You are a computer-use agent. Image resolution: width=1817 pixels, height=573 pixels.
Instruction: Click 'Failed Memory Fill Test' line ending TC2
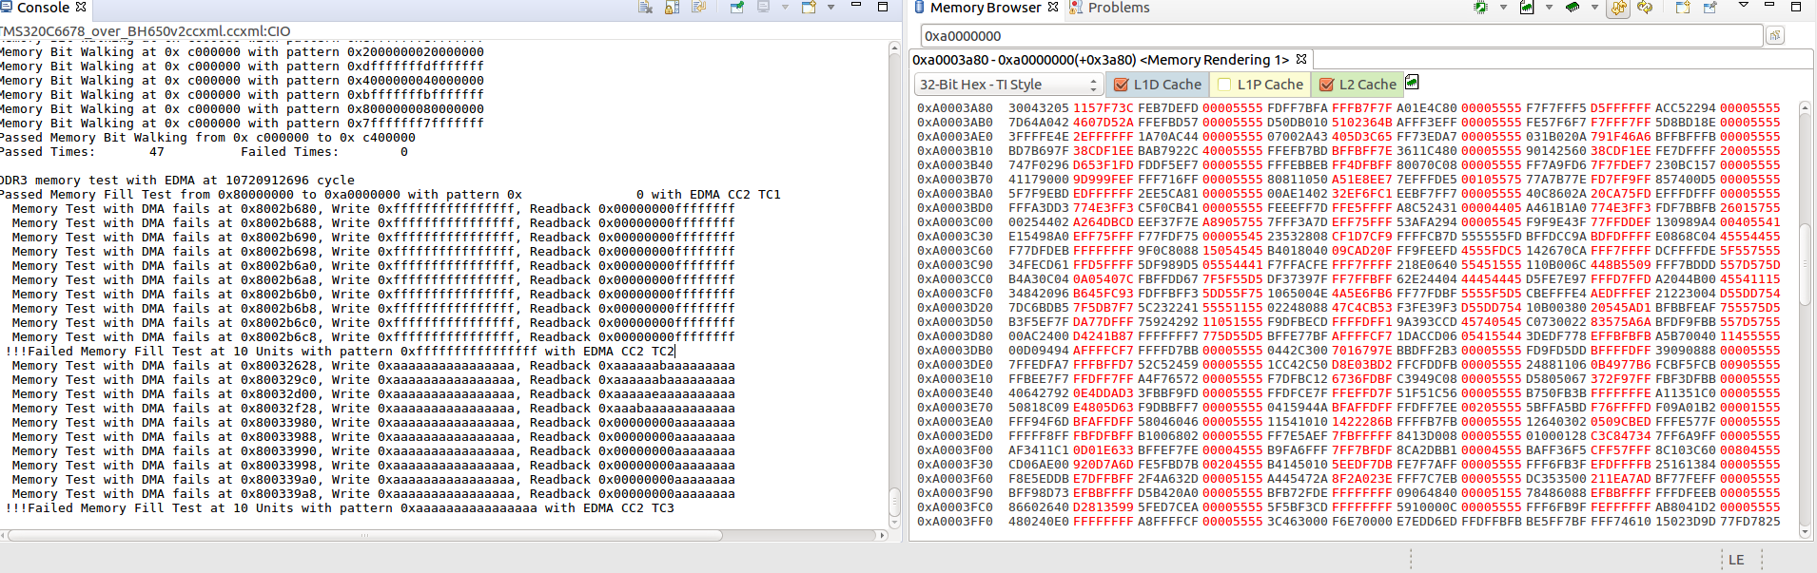coord(339,352)
